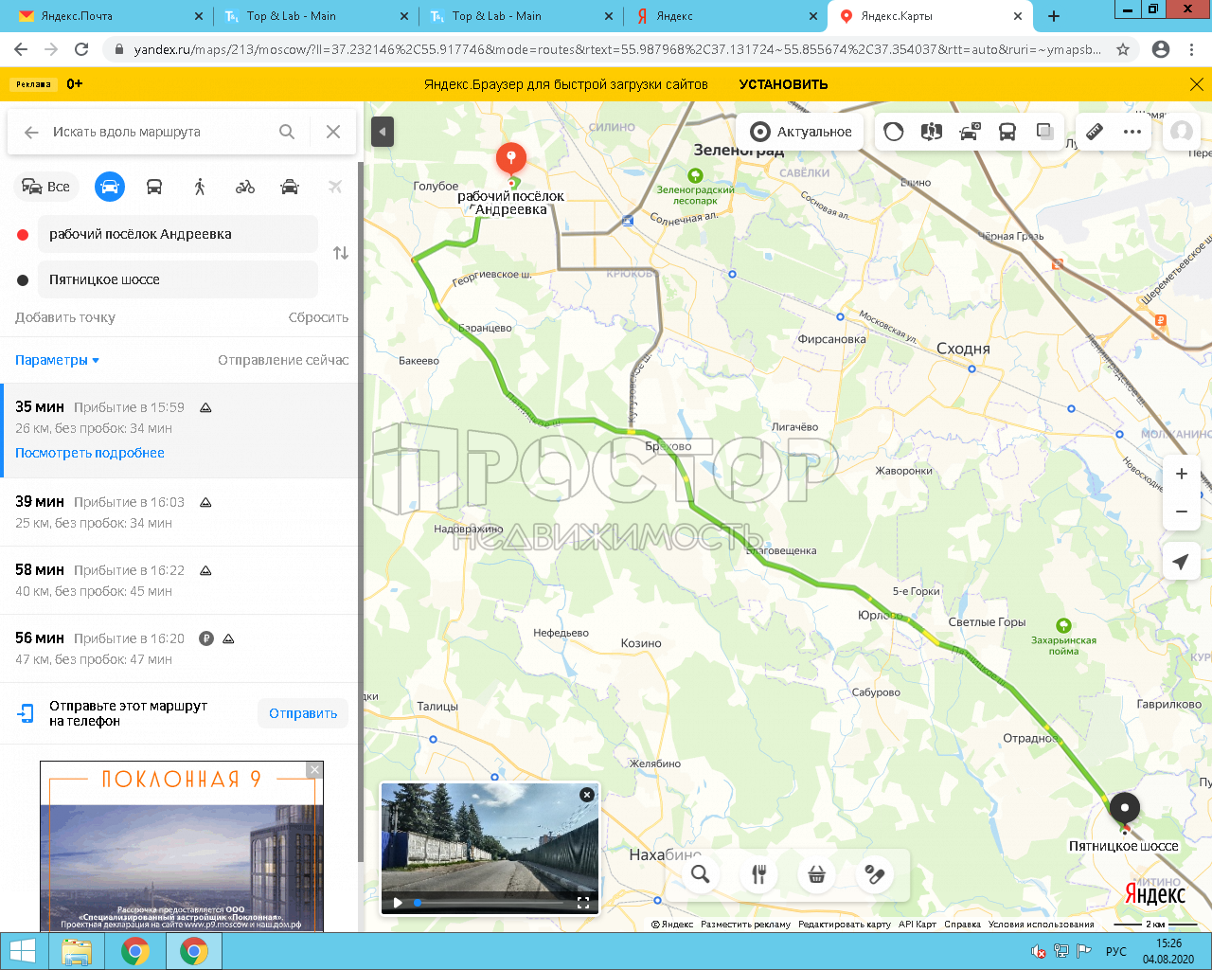Toggle the parking layer car icon
This screenshot has width=1212, height=970.
(x=970, y=132)
